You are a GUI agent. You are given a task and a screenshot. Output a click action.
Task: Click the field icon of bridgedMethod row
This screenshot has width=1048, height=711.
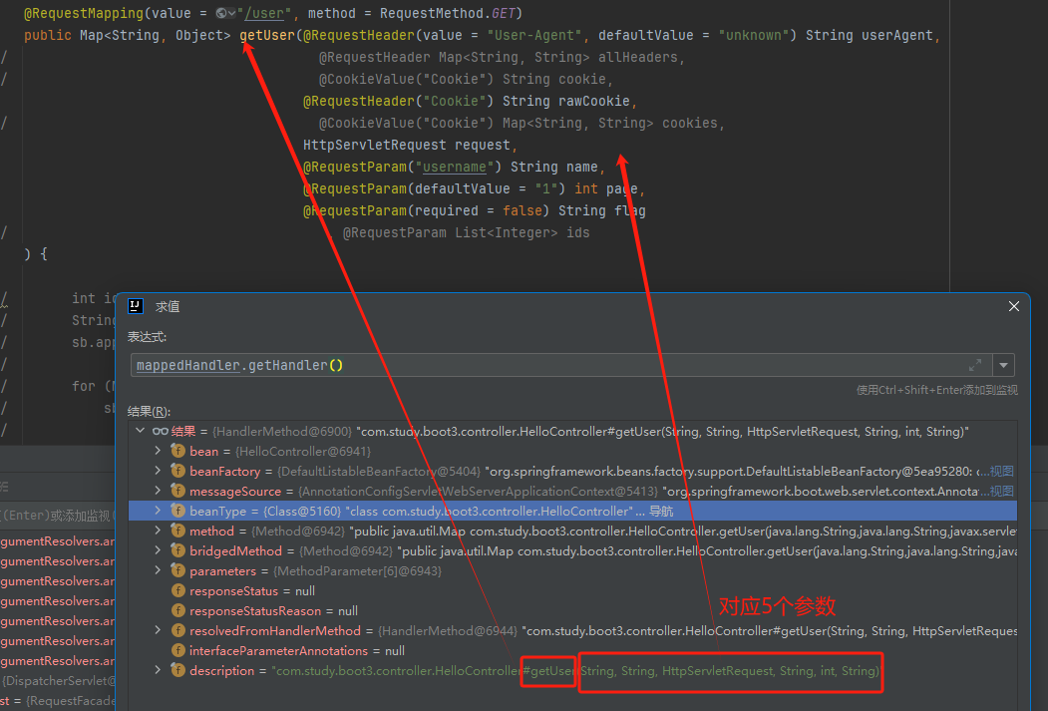click(177, 550)
